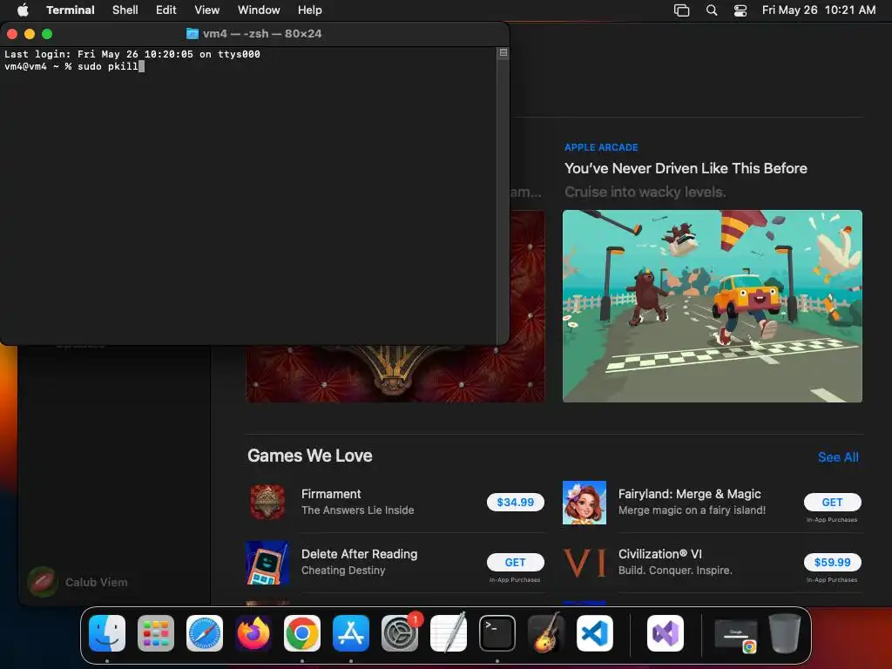892x669 pixels.
Task: Click the Terminal scrollback marker icon
Action: pos(503,52)
